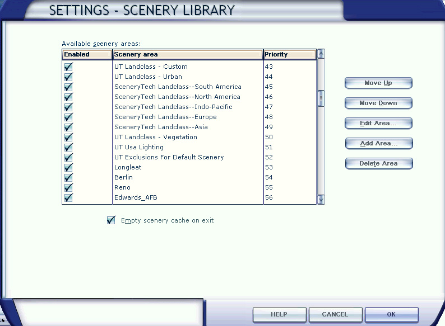Image resolution: width=445 pixels, height=326 pixels.
Task: Click Delete Area button
Action: [378, 163]
